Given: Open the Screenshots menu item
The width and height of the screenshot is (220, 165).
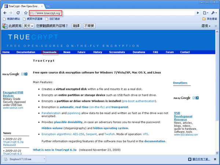Looking at the screenshot, I should [117, 52].
